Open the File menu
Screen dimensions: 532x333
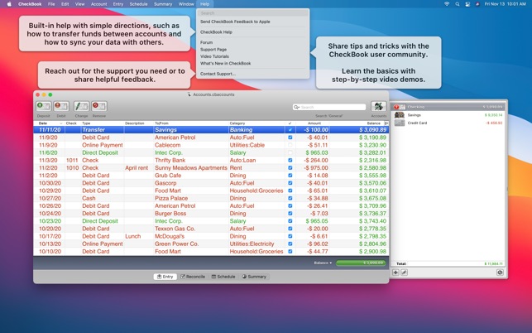[51, 4]
